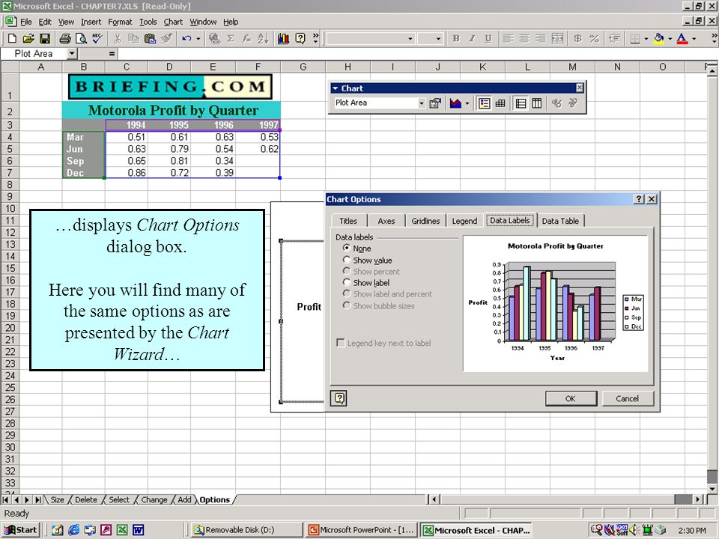Click the New workbook icon
The height and width of the screenshot is (539, 719).
pyautogui.click(x=13, y=38)
